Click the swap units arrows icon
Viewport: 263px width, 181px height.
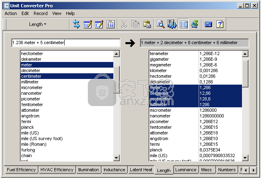(76, 24)
